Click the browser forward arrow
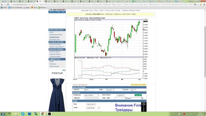Image resolution: width=206 pixels, height=116 pixels. pyautogui.click(x=5, y=5)
